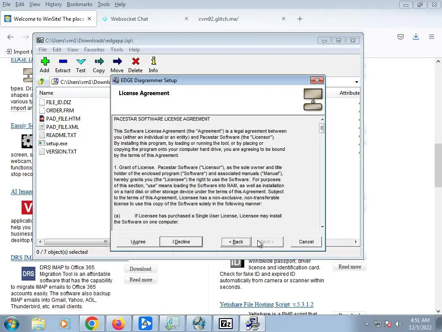
Task: Open 7-Zip Tools menu
Action: [117, 50]
